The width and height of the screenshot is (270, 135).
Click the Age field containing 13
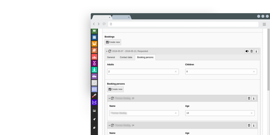[220, 113]
